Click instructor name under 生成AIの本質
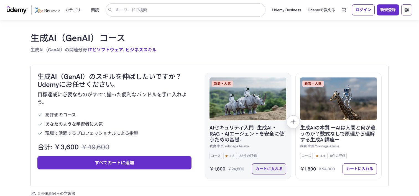The width and height of the screenshot is (419, 196). 320,146
